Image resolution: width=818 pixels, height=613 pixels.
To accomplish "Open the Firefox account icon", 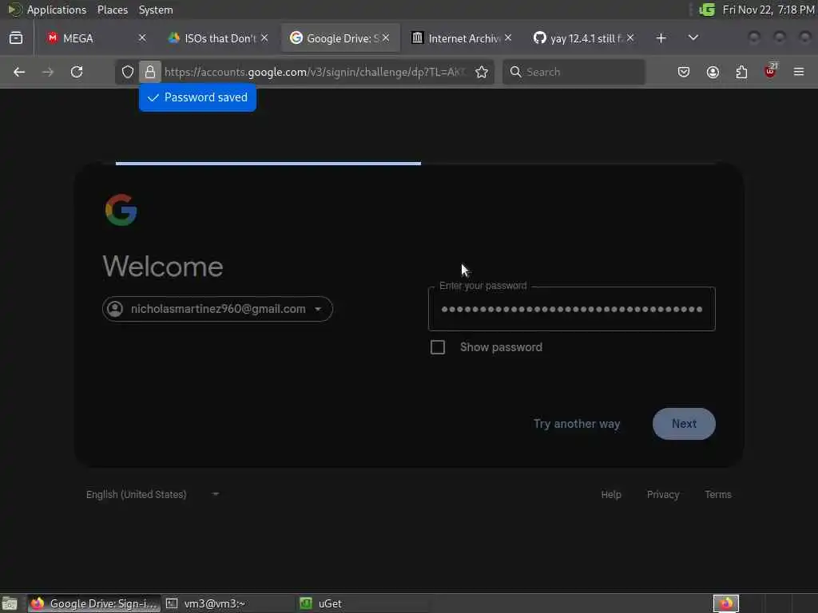I will [x=713, y=72].
